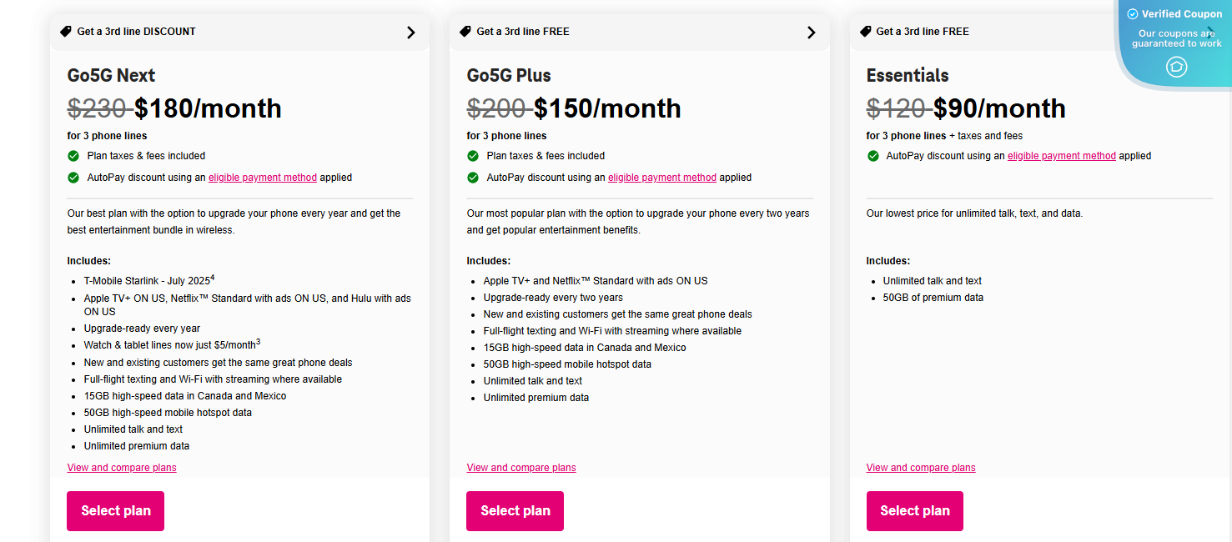Click the tag icon beside Get a 3rd line DISCOUNT
Image resolution: width=1232 pixels, height=542 pixels.
coord(65,31)
